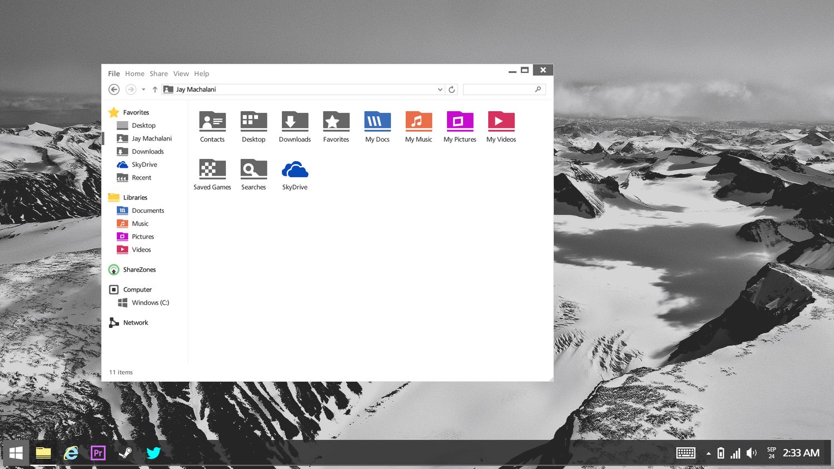Open the My Pictures folder
834x469 pixels.
tap(460, 121)
